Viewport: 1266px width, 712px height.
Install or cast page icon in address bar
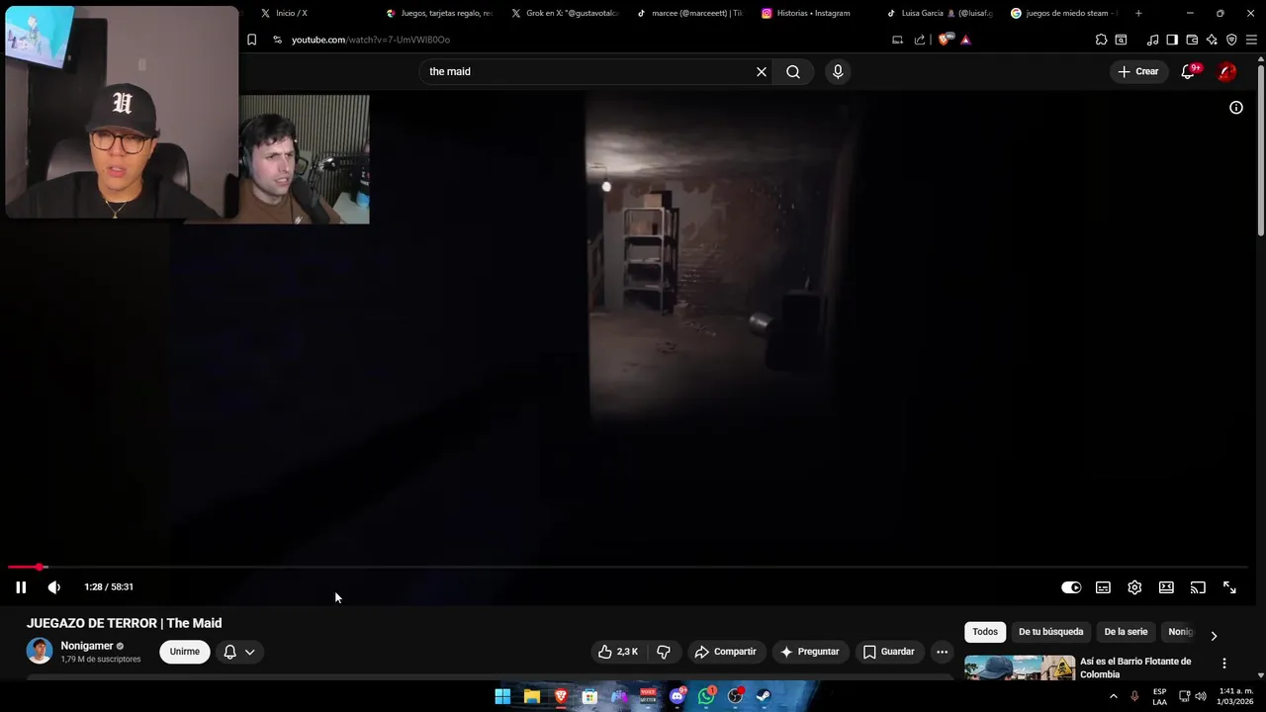897,40
